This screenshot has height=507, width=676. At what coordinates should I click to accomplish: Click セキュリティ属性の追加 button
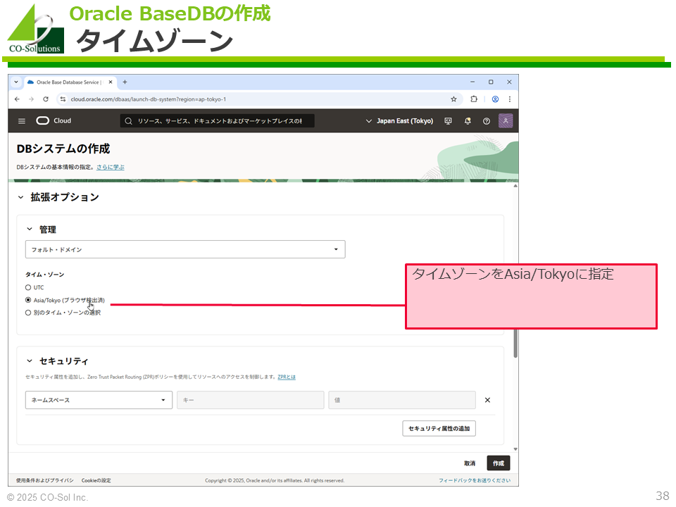click(x=439, y=429)
